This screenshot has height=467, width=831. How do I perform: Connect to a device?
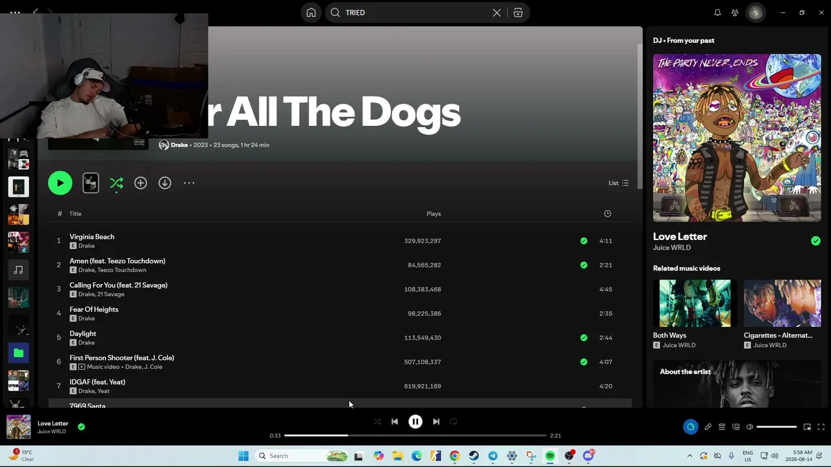click(736, 427)
